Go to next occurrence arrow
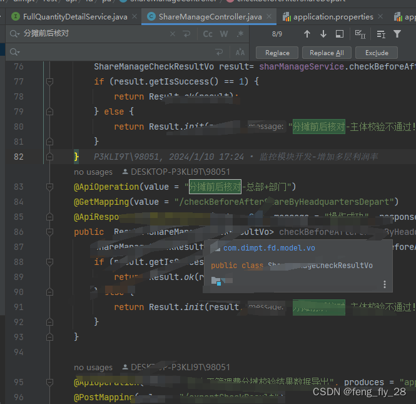This screenshot has width=416, height=404. coord(323,34)
